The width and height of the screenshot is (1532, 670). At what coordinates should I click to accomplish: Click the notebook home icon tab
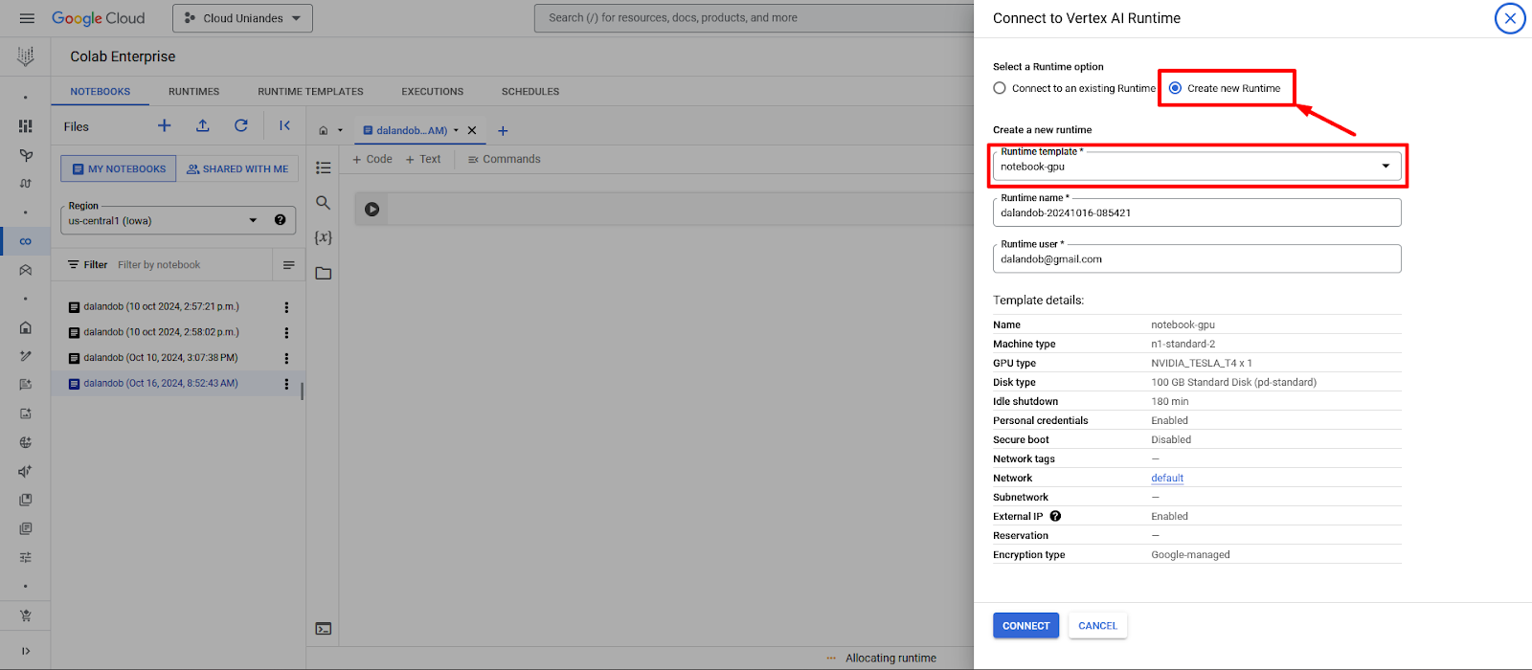(x=324, y=131)
